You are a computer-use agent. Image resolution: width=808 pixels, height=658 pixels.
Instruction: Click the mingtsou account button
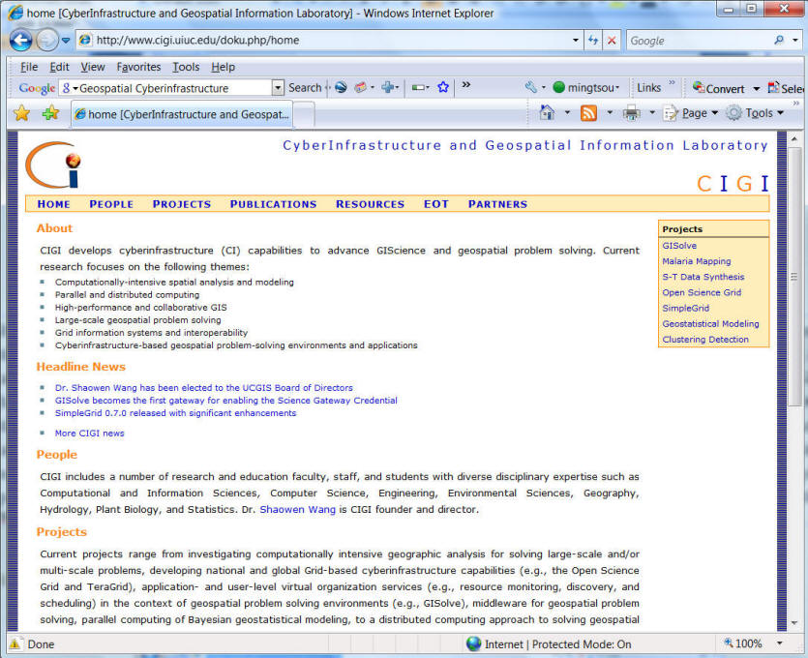[585, 88]
